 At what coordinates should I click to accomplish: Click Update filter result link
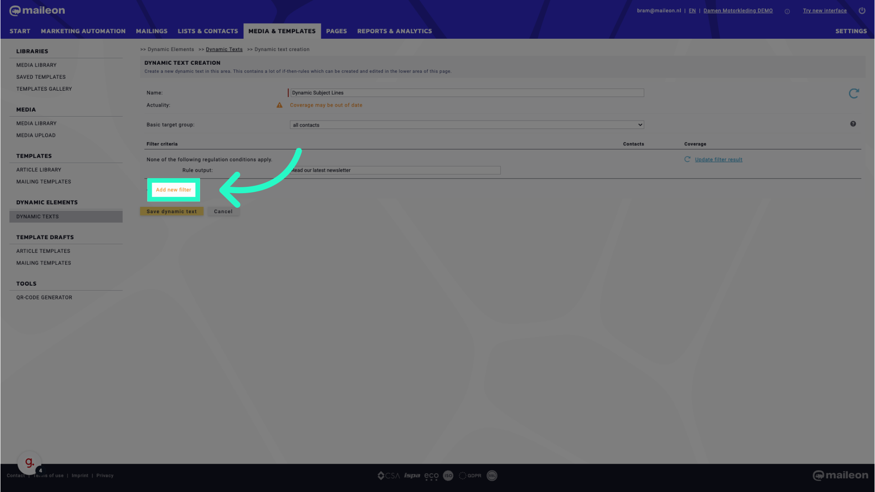coord(719,159)
